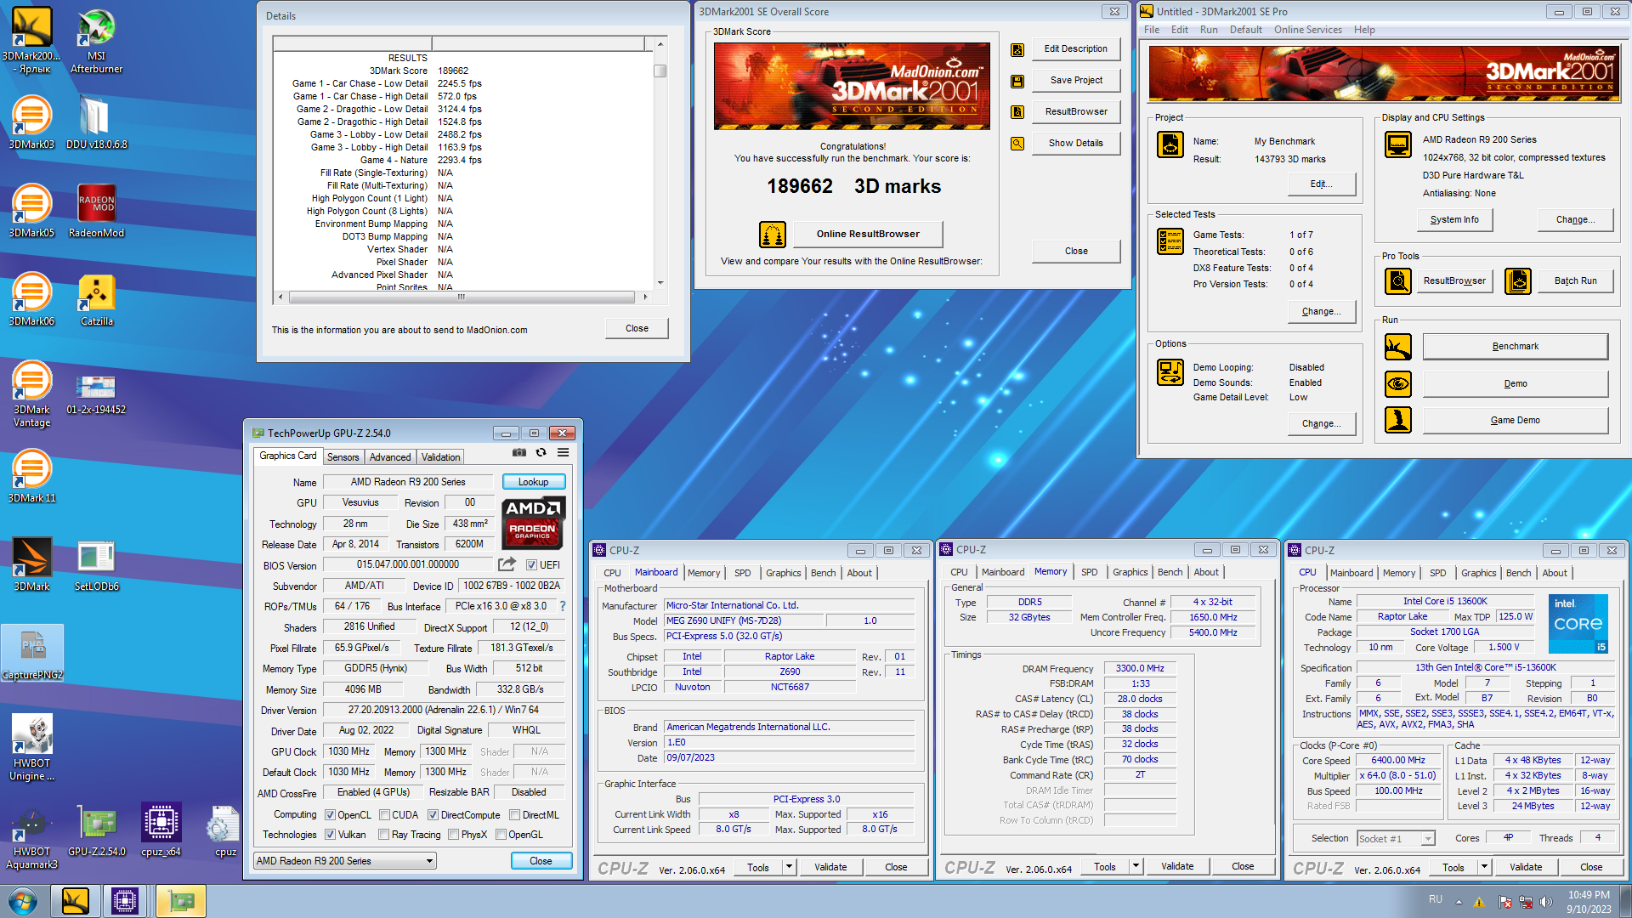Open the GPU-Z graphics card selection dropdown
This screenshot has height=918, width=1632.
coord(345,861)
